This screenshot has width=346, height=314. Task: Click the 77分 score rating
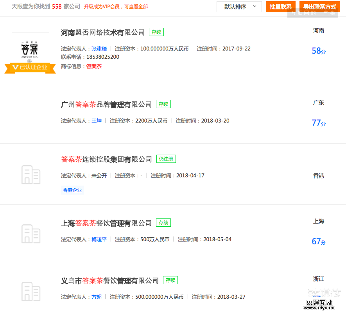click(x=319, y=123)
